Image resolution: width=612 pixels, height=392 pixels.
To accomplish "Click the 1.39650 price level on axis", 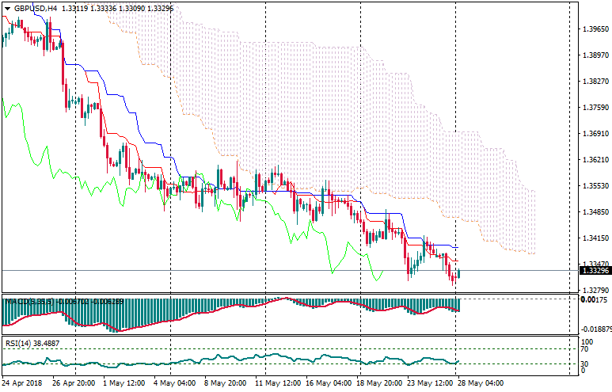I will (x=595, y=29).
